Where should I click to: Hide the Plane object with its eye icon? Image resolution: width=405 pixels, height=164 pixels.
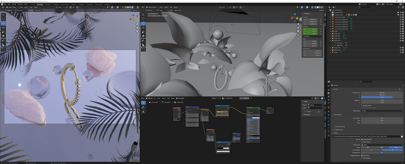click(x=401, y=52)
